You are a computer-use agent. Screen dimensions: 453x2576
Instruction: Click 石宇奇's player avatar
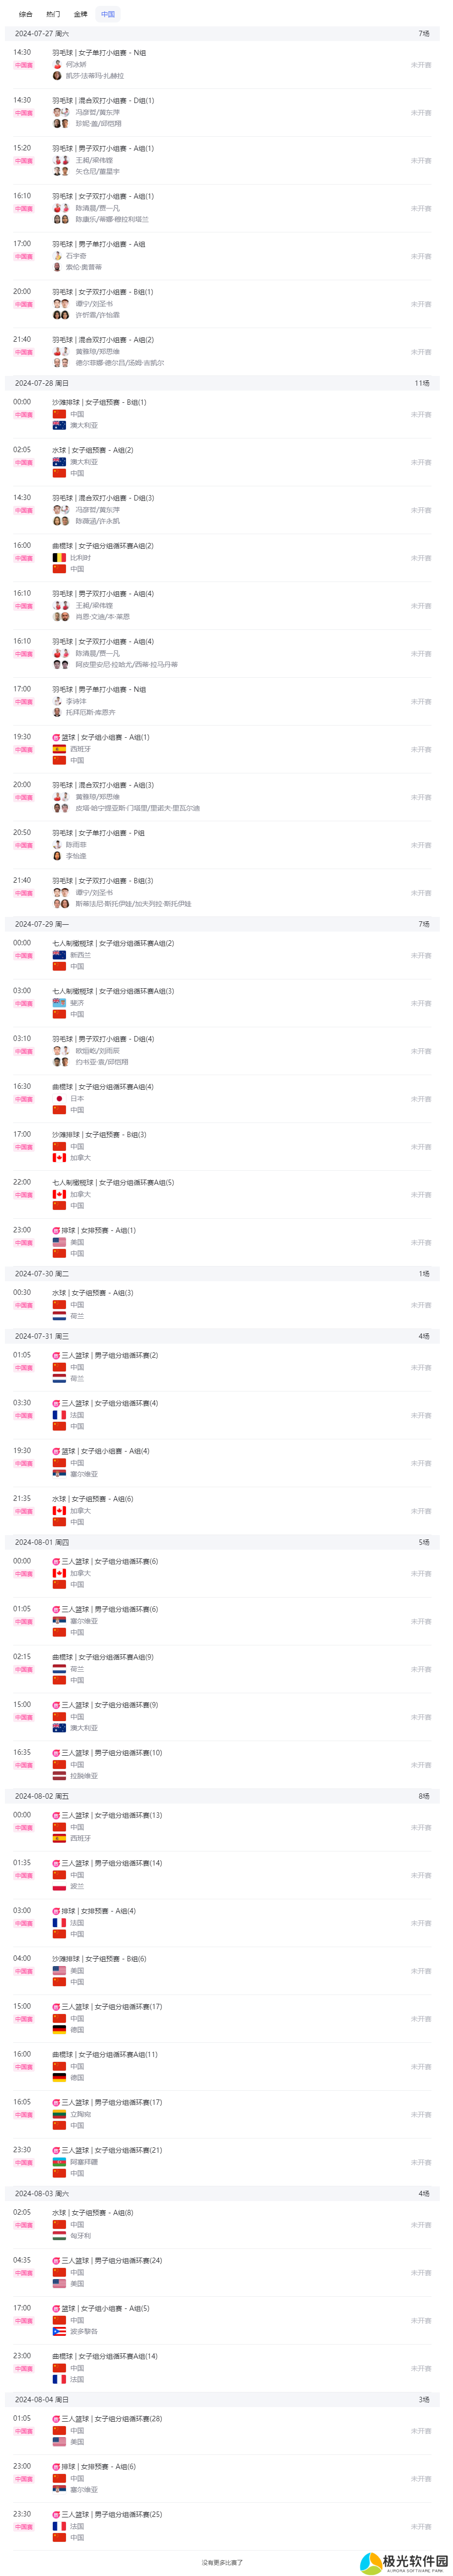click(x=58, y=256)
